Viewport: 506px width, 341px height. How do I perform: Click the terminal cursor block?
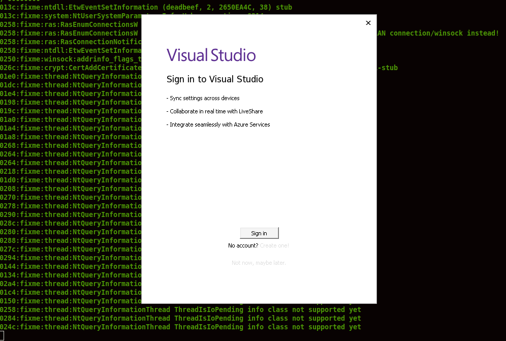(2, 336)
